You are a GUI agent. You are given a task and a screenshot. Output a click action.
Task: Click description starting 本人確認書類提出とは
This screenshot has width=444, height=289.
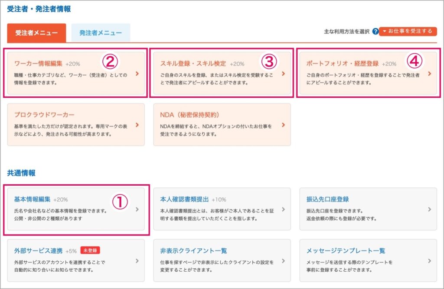217,215
